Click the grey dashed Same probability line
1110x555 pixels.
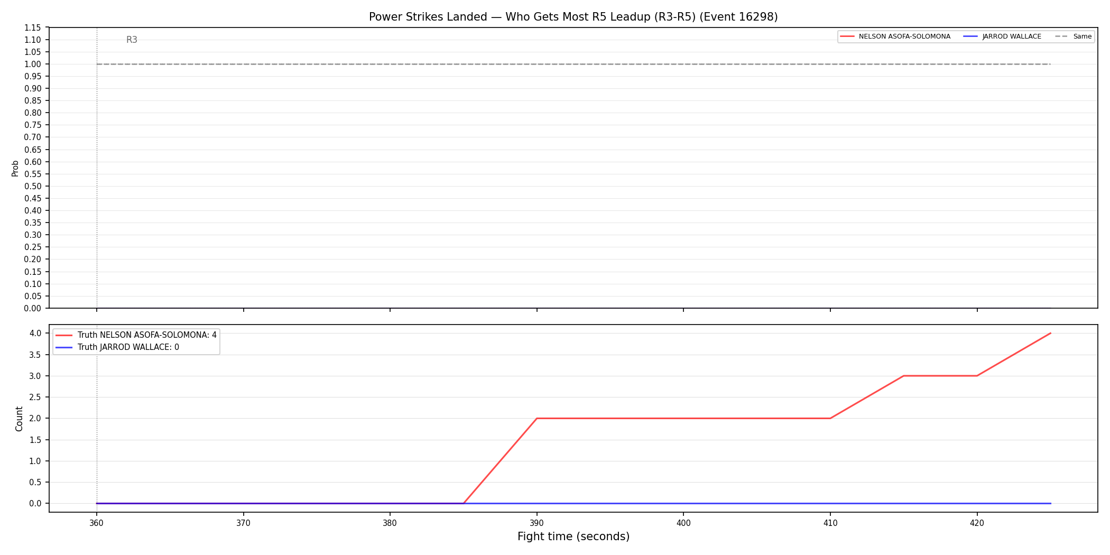573,64
